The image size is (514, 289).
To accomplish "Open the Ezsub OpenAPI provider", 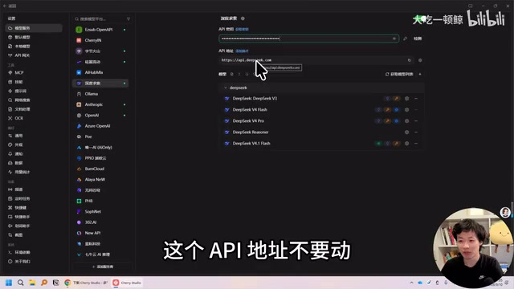I will coord(100,30).
